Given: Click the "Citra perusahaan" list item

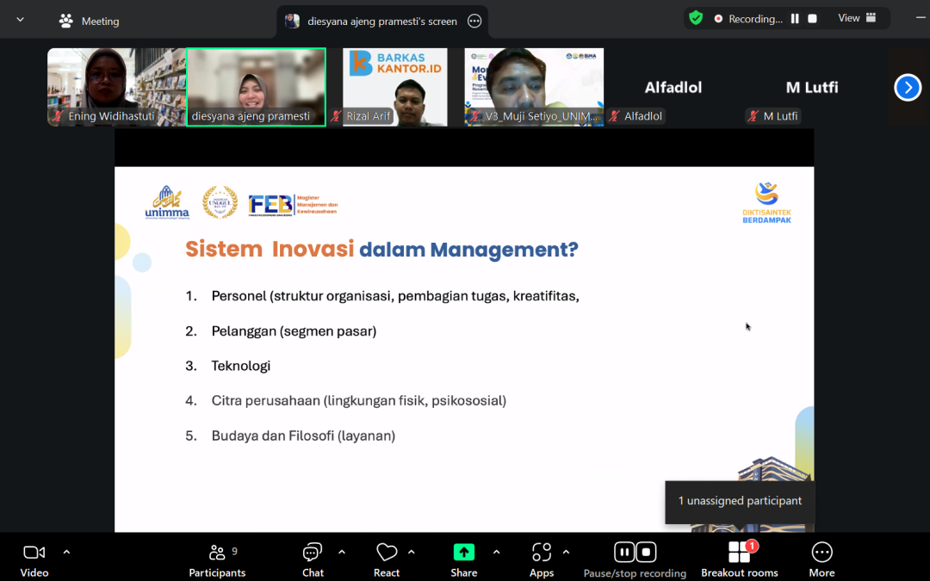Looking at the screenshot, I should click(x=358, y=401).
